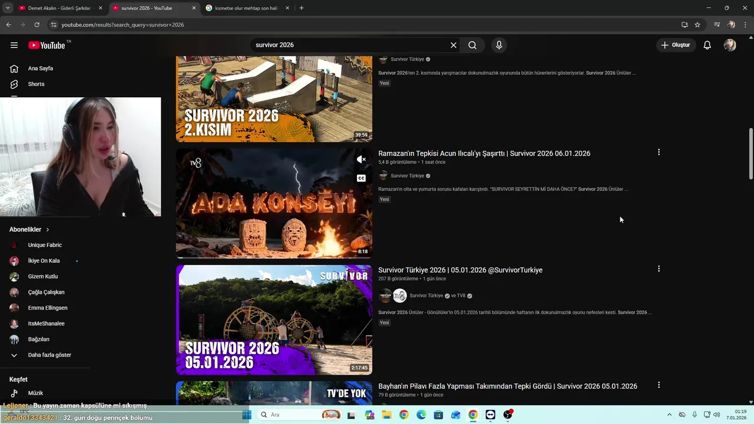The width and height of the screenshot is (754, 424).
Task: Click the address bar URL
Action: pyautogui.click(x=123, y=25)
